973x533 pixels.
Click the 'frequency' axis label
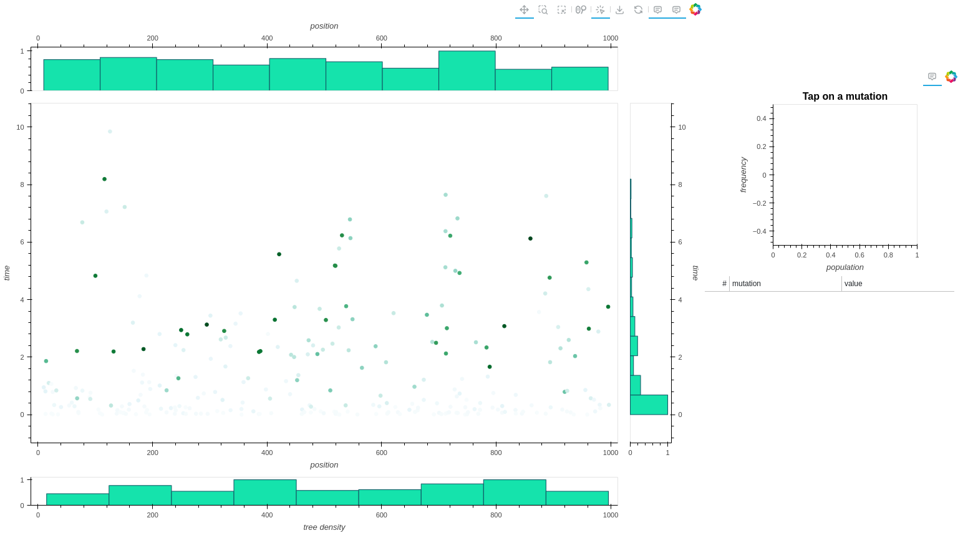point(743,175)
